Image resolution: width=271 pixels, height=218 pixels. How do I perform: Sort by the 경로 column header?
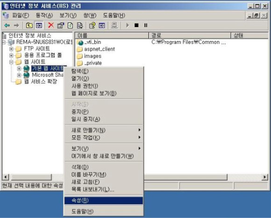(190, 35)
